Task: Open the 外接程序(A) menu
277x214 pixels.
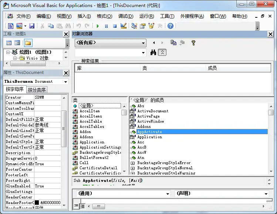Action: 192,16
